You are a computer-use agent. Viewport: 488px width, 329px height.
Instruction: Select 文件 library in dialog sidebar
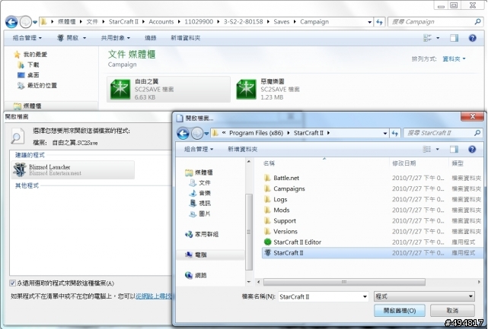[x=205, y=183]
